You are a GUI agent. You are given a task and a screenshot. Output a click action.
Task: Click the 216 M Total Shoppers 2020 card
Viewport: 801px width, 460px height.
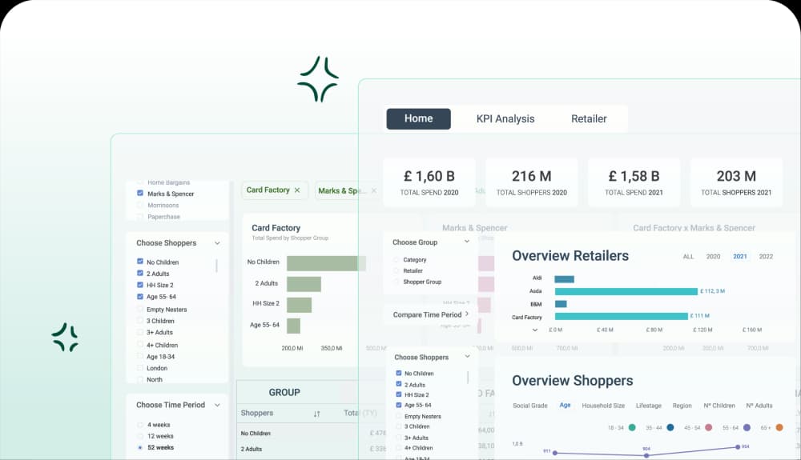(531, 182)
